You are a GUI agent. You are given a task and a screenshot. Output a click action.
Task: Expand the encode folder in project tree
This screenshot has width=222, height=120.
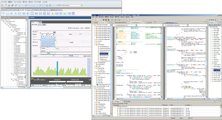coord(95,41)
